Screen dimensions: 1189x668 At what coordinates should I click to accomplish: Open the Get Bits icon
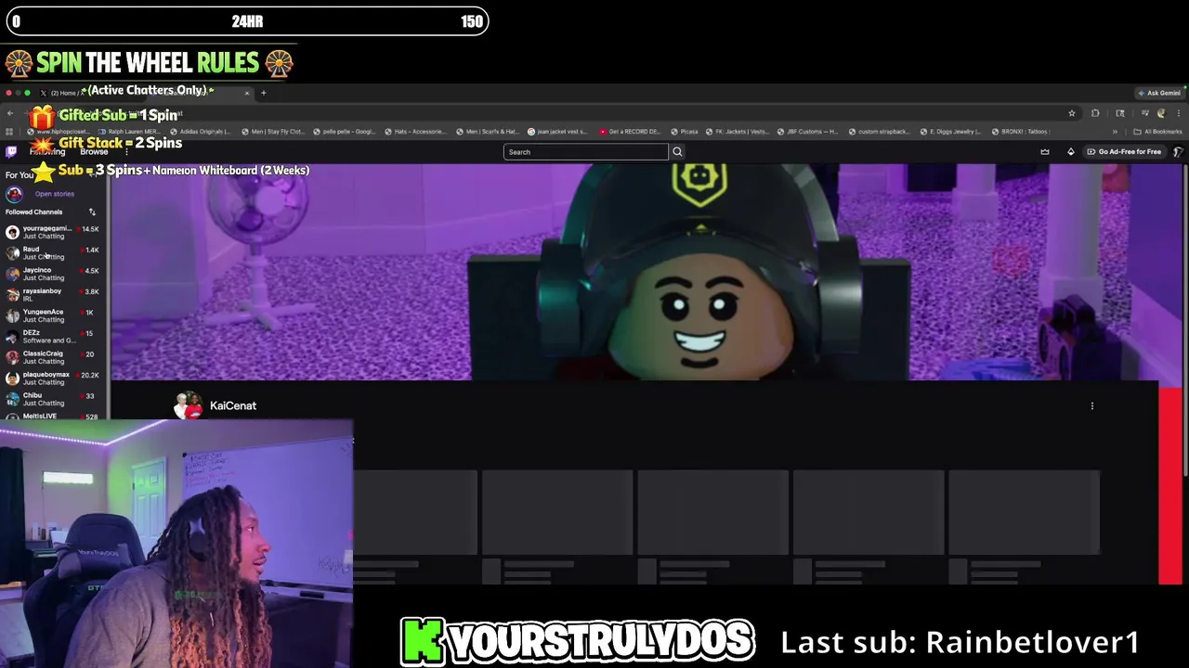(1070, 152)
